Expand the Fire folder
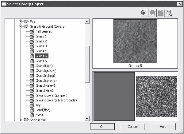 (x=20, y=22)
